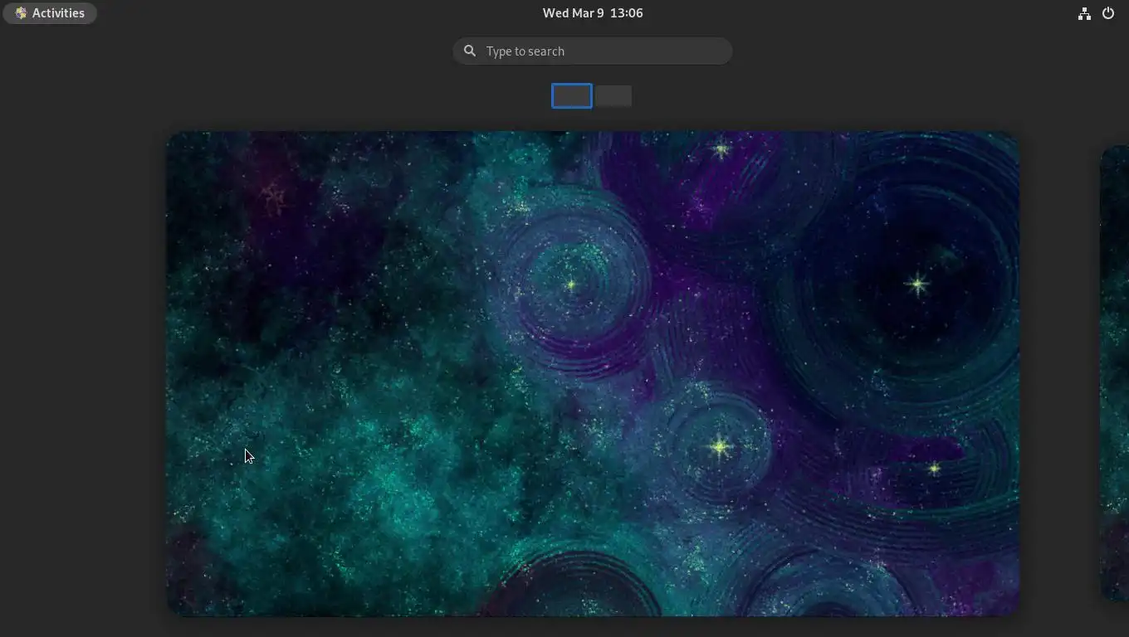Screen dimensions: 1129x637
Task: Open the power menu icon
Action: coord(1108,13)
